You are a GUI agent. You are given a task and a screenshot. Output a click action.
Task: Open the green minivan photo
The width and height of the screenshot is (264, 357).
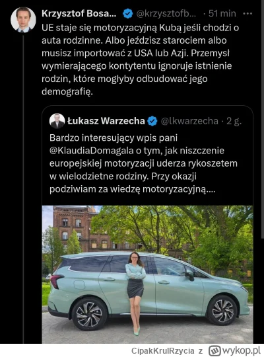tap(147, 274)
